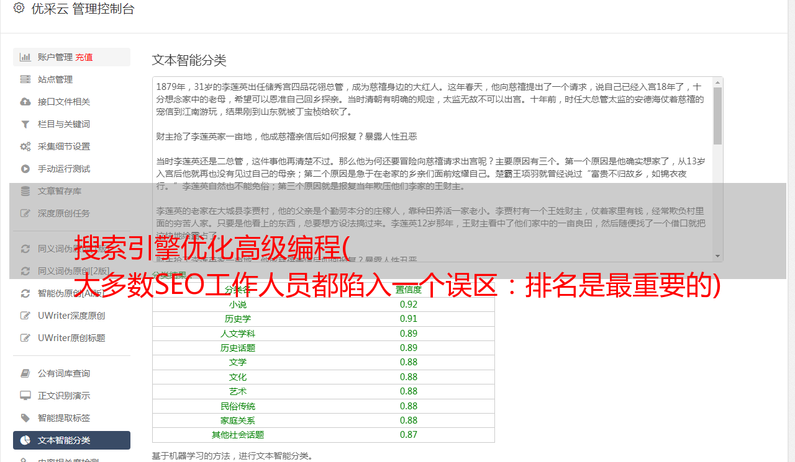The width and height of the screenshot is (795, 462).
Task: Click the 文本智能分类 page heading
Action: [189, 60]
